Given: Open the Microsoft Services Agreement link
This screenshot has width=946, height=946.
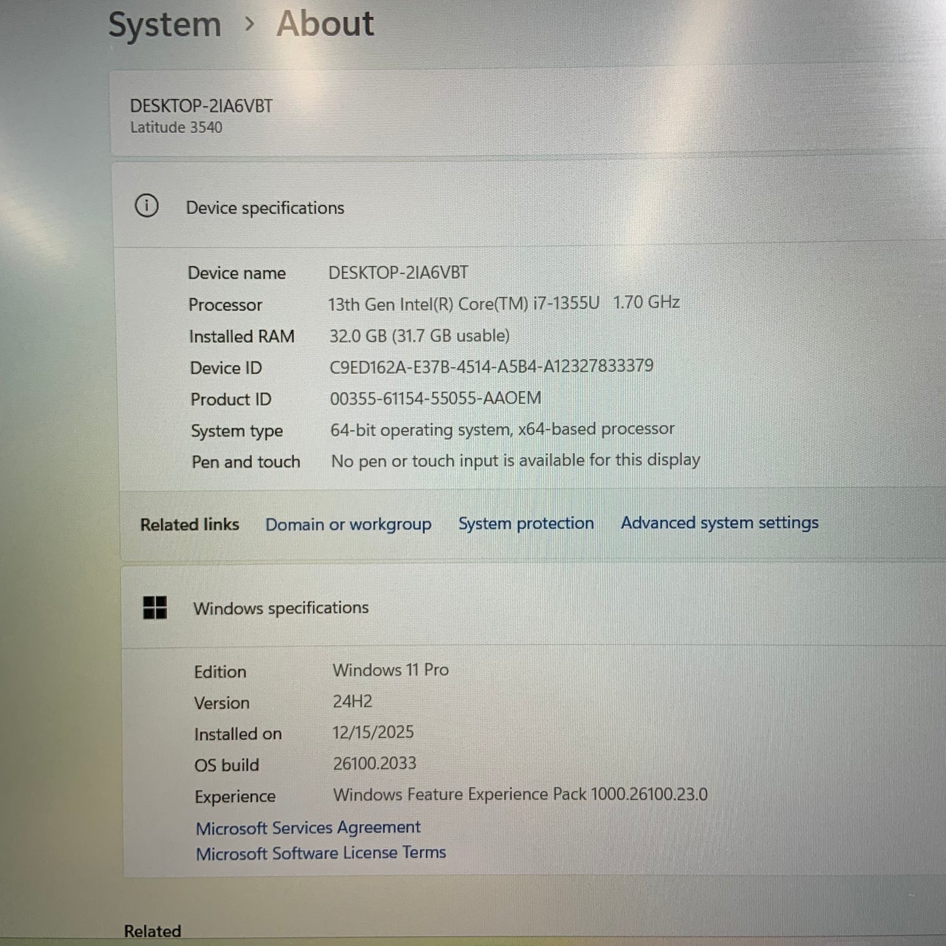Looking at the screenshot, I should tap(308, 828).
